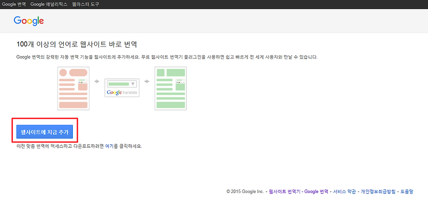Click the Google logo
The height and width of the screenshot is (207, 428).
29,21
